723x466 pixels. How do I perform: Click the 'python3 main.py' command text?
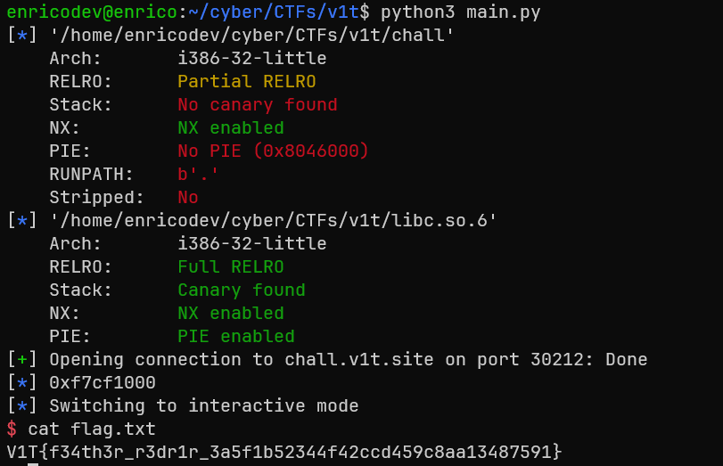tap(460, 12)
